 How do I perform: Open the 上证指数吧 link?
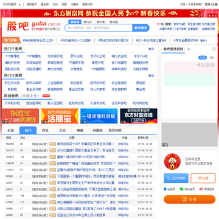pos(55,83)
